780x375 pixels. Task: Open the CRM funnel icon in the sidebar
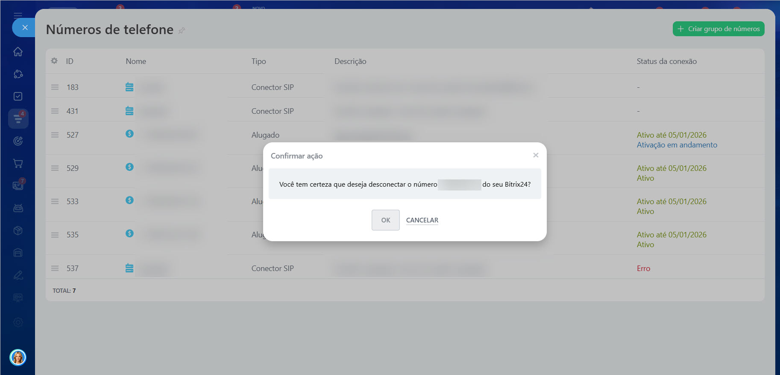tap(18, 118)
